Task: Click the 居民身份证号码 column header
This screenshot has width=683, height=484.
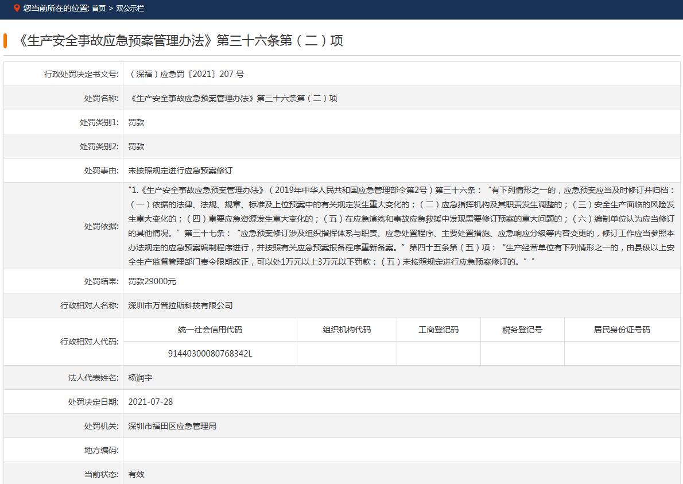Action: tap(622, 330)
